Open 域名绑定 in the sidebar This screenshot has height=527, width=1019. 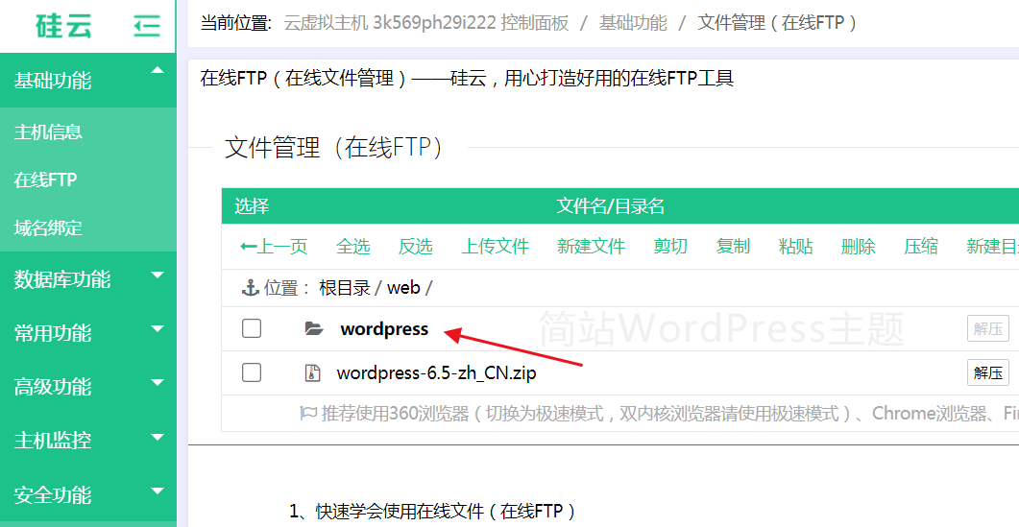48,228
